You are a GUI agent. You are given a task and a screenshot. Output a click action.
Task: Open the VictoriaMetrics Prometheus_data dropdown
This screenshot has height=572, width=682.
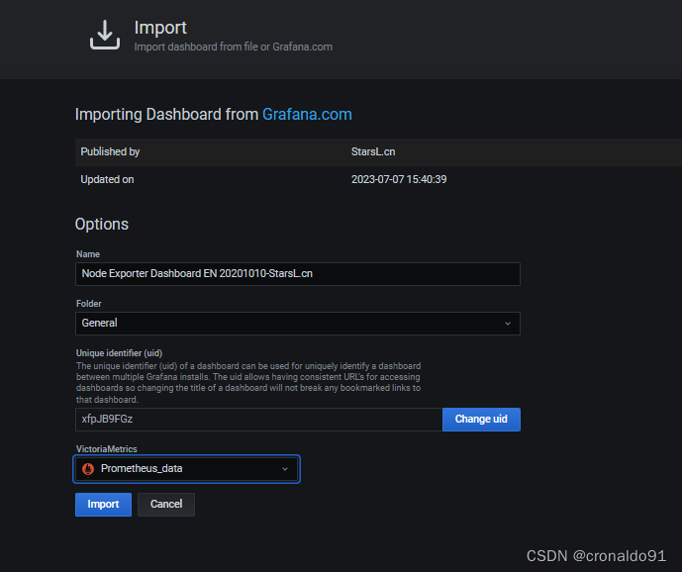pos(187,469)
